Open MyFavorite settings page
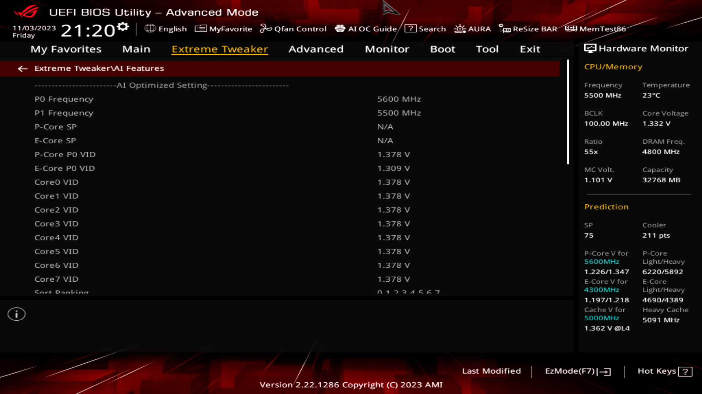 pos(223,29)
